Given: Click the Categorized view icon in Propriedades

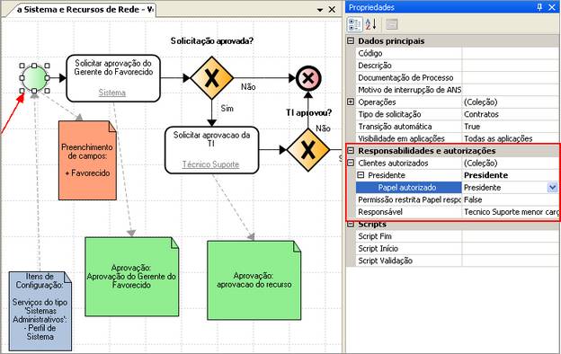Looking at the screenshot, I should tap(354, 24).
